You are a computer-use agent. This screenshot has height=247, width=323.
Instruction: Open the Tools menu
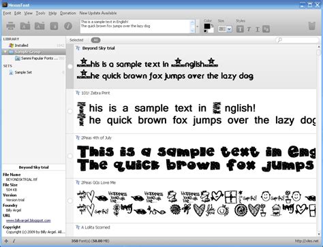[x=40, y=13]
